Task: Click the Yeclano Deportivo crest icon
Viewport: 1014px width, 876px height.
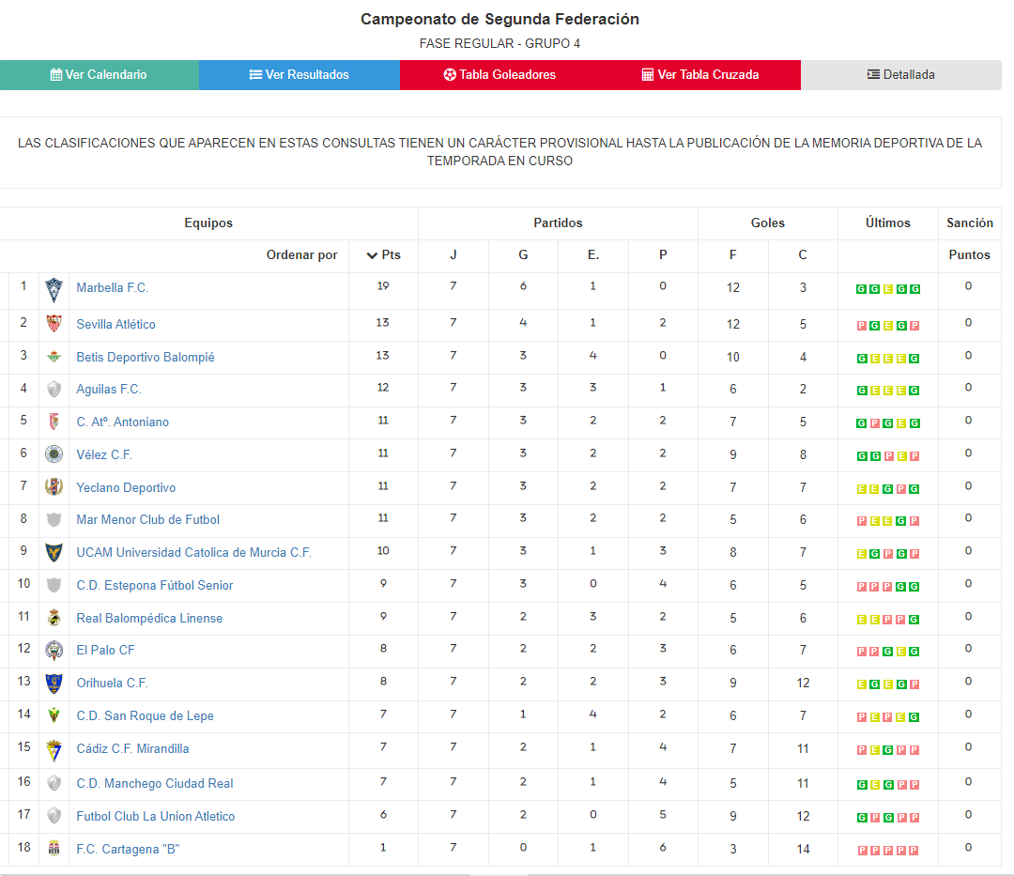Action: [x=54, y=486]
